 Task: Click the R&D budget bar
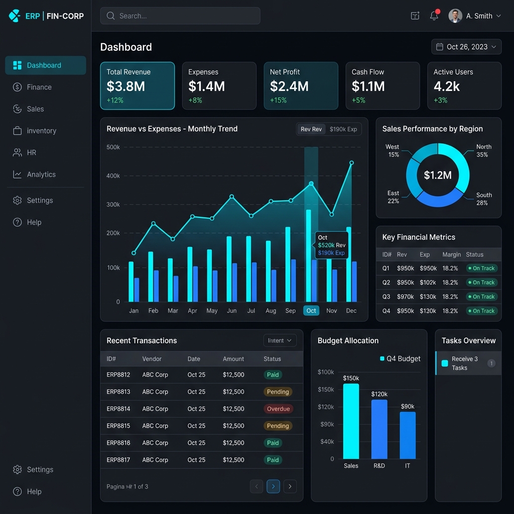[x=379, y=429]
